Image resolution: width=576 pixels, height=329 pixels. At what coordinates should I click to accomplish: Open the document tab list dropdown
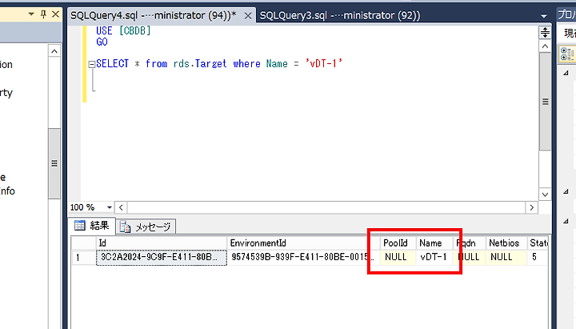544,16
